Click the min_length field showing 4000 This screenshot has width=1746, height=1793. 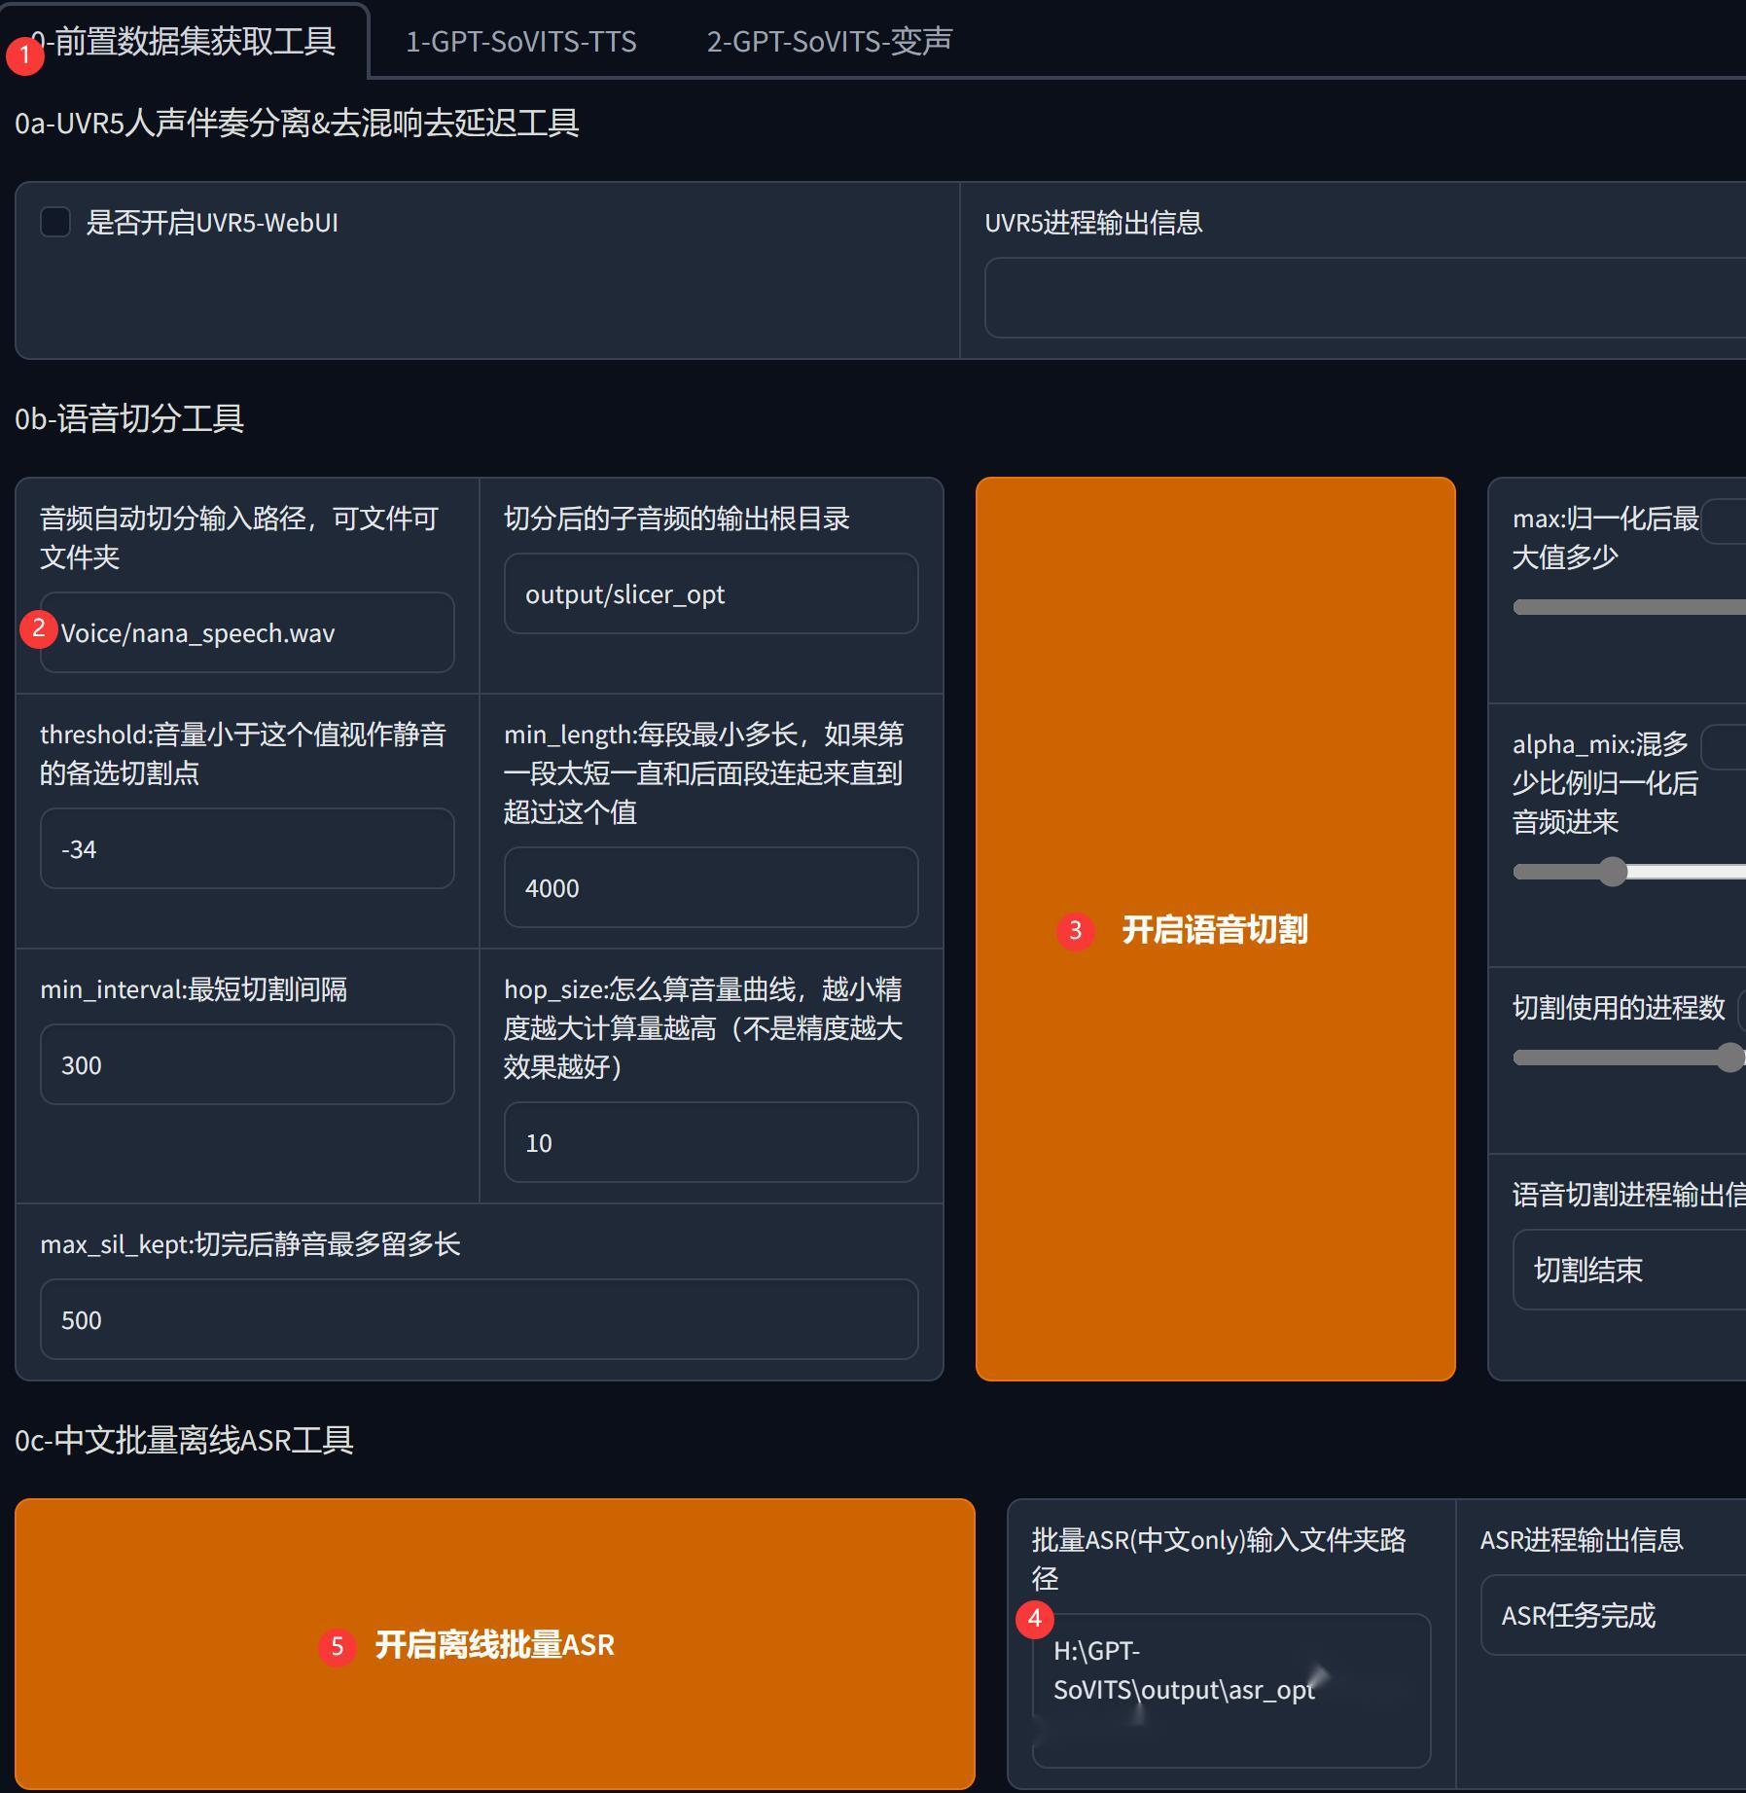711,887
